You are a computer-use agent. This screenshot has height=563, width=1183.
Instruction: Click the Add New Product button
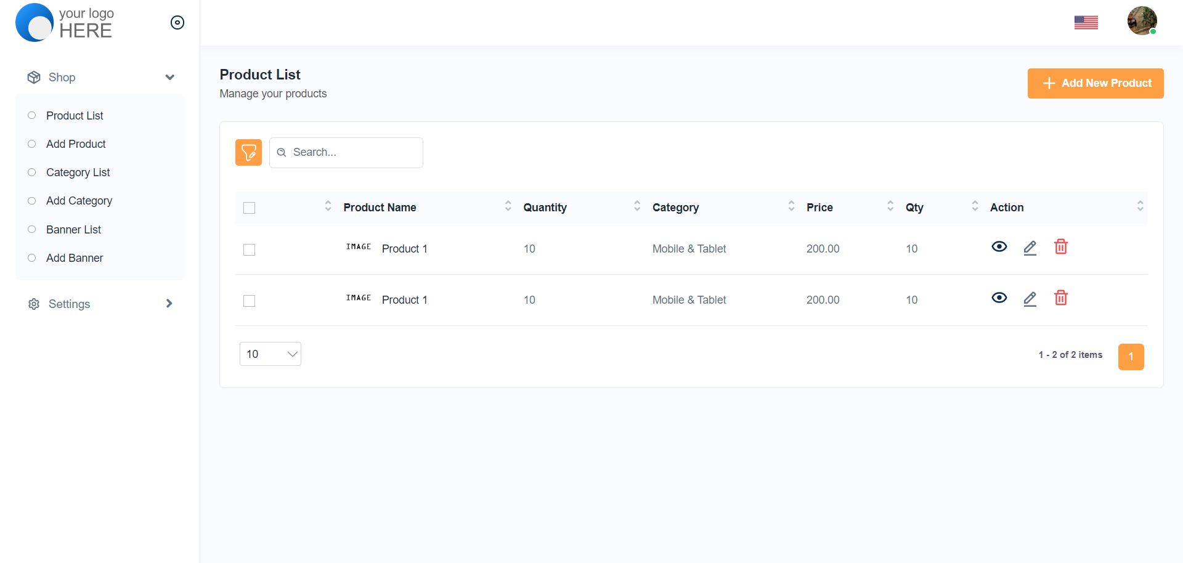[1095, 83]
